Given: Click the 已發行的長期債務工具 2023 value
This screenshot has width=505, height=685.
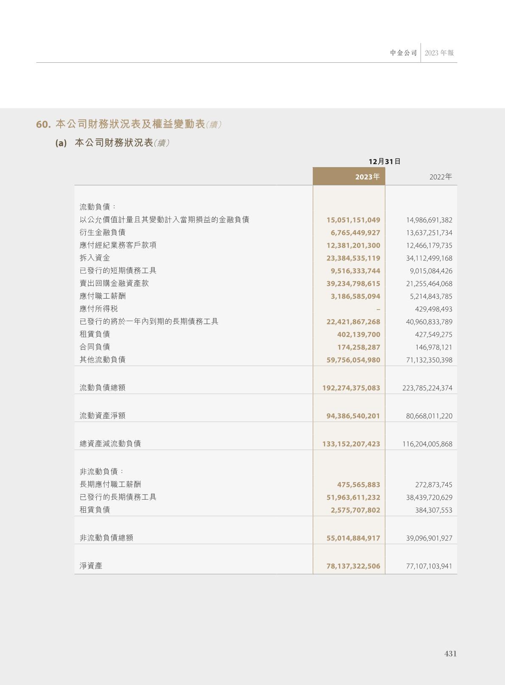Looking at the screenshot, I should point(353,497).
